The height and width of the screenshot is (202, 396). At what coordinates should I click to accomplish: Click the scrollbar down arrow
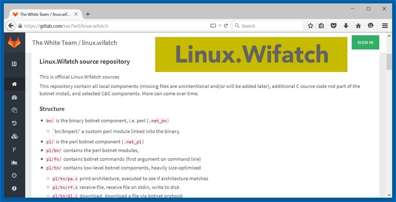pos(389,194)
